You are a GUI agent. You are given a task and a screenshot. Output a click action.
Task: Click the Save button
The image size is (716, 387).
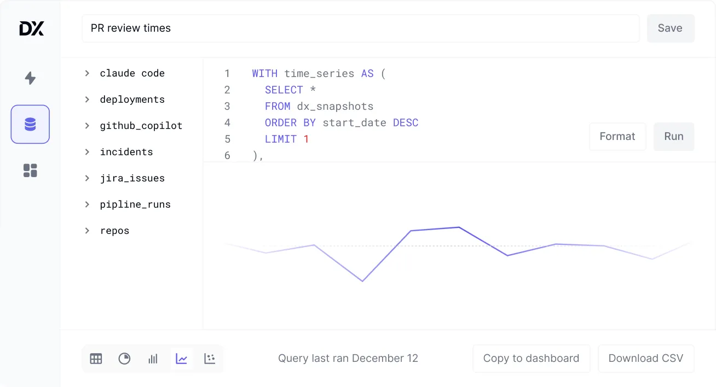tap(671, 28)
